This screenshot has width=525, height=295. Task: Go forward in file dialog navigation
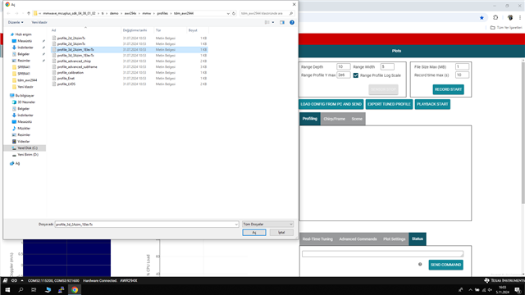click(x=16, y=13)
